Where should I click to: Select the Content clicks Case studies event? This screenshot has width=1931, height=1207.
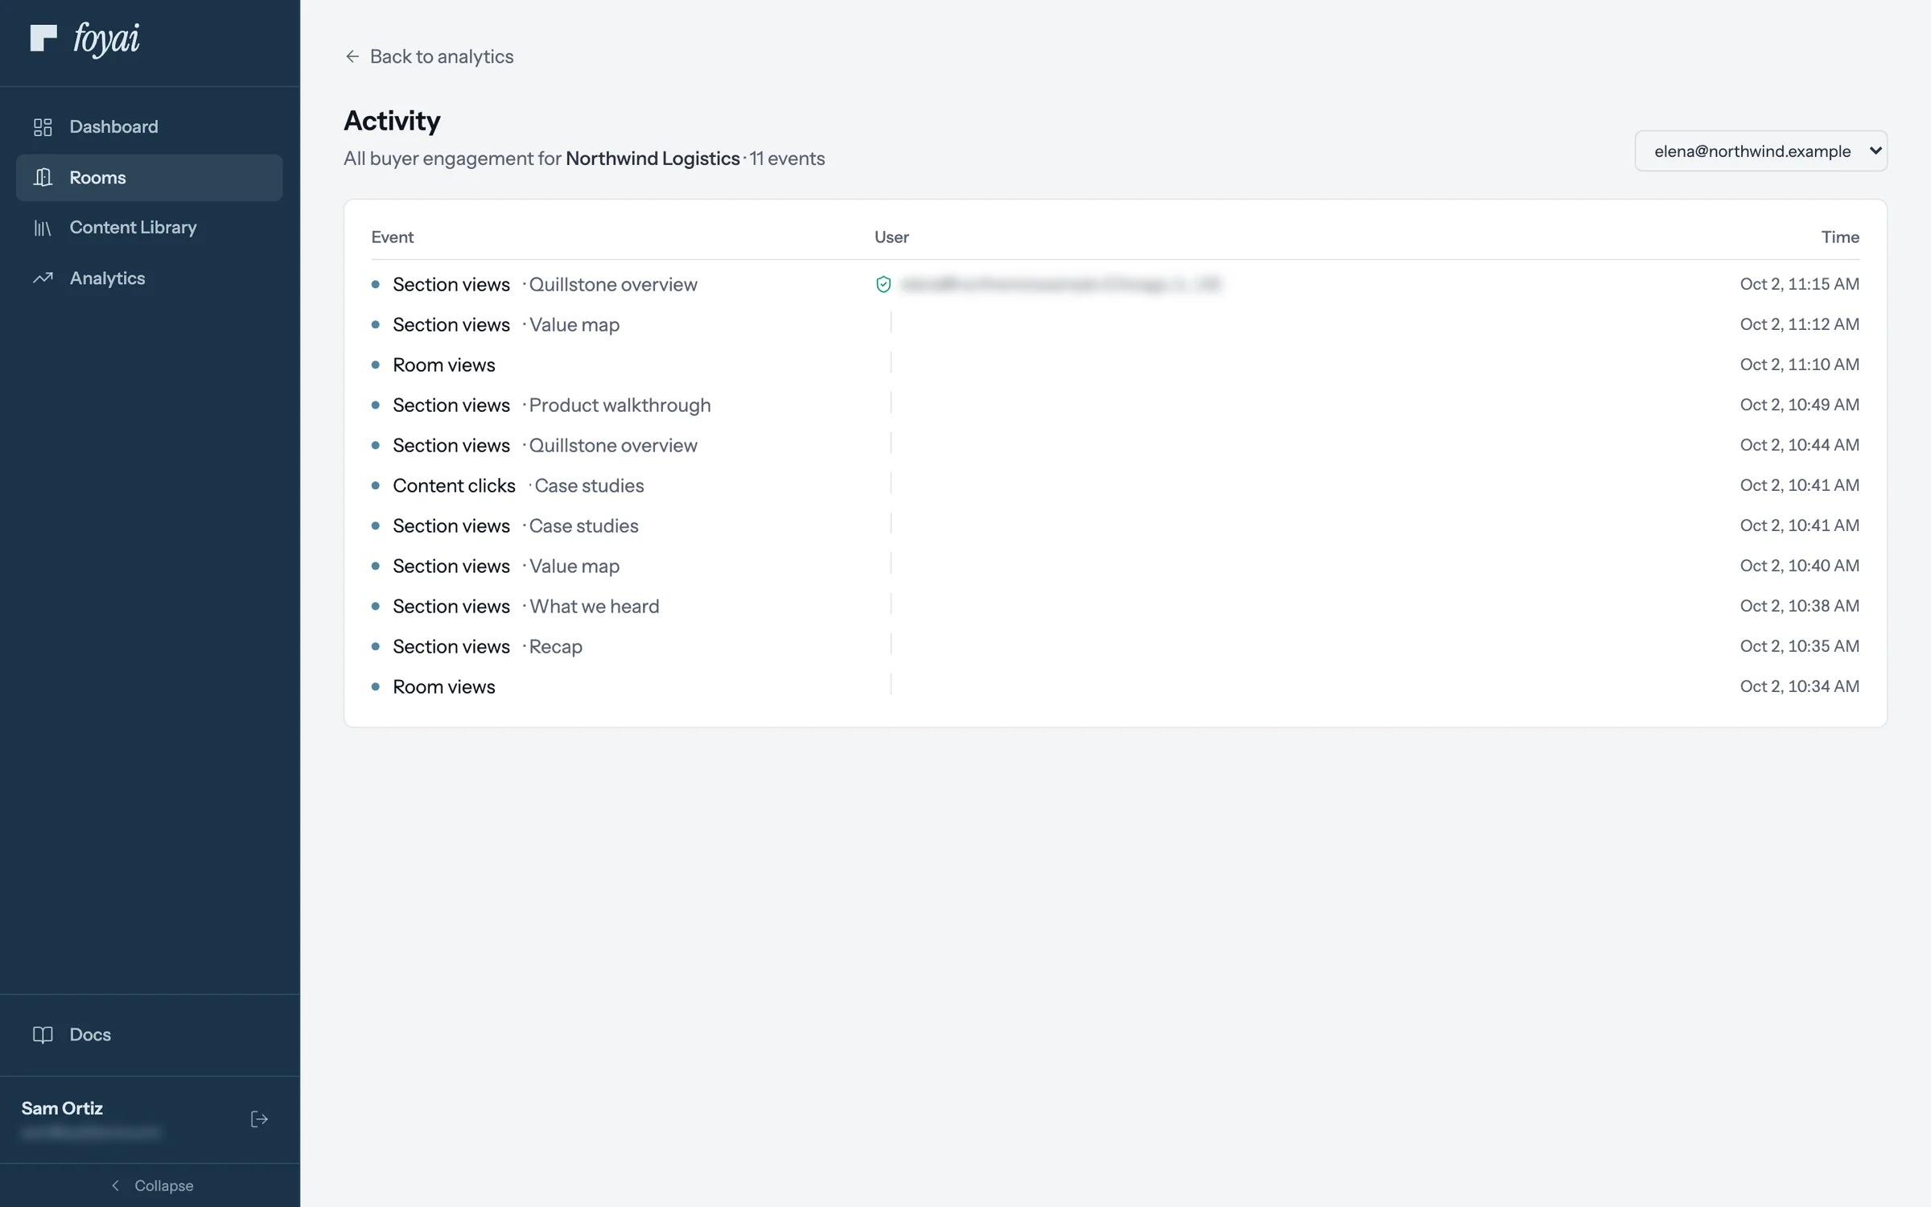pyautogui.click(x=1115, y=485)
